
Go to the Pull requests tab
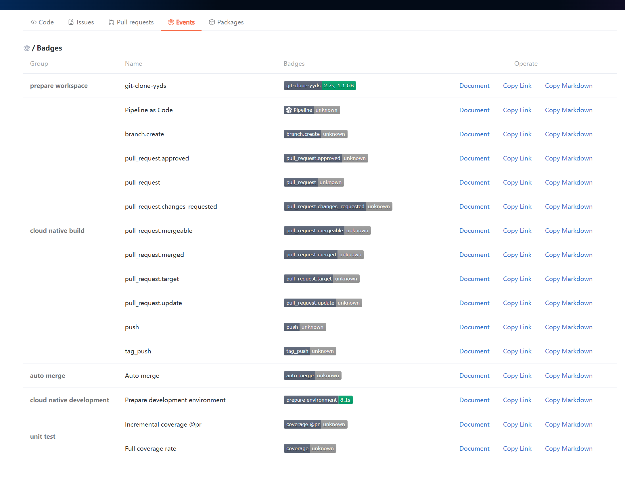tap(131, 22)
